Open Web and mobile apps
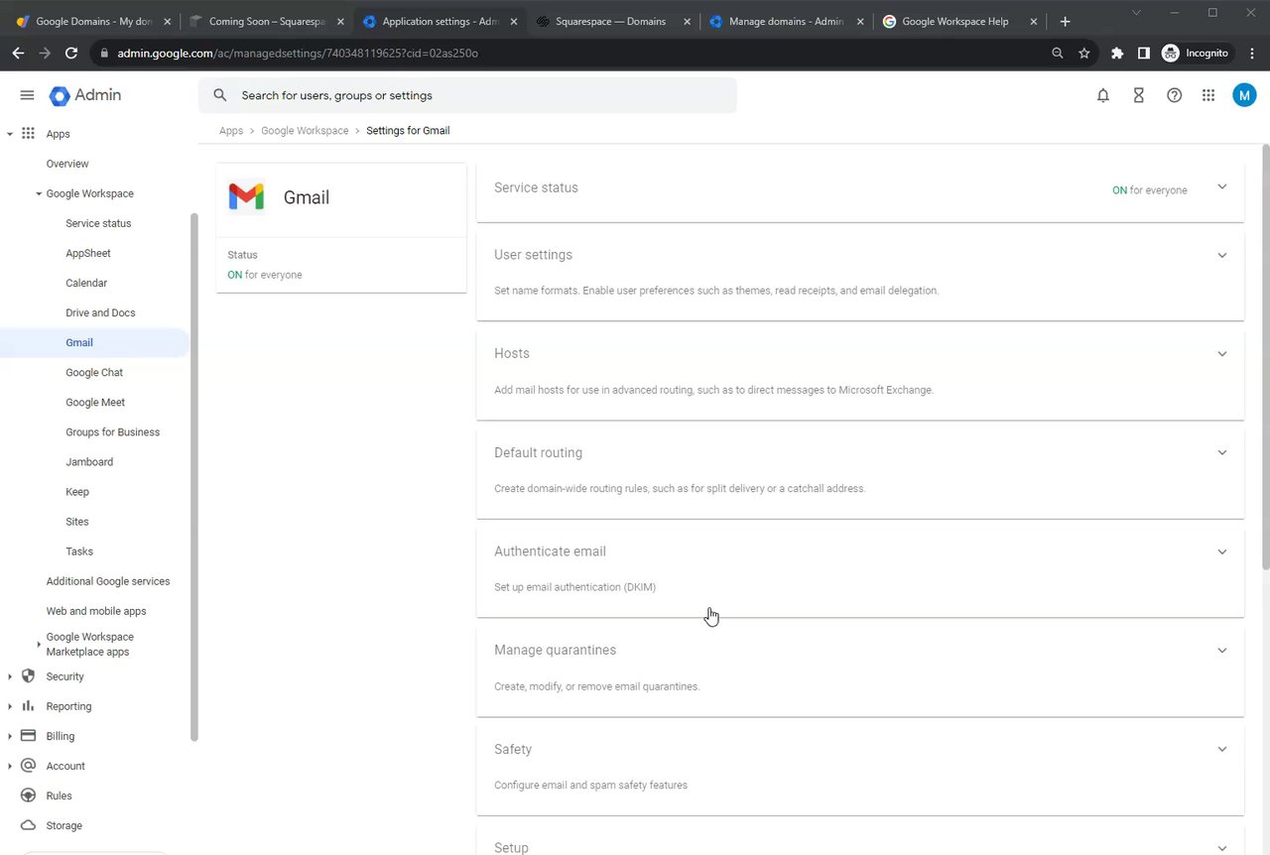The height and width of the screenshot is (855, 1270). [96, 611]
